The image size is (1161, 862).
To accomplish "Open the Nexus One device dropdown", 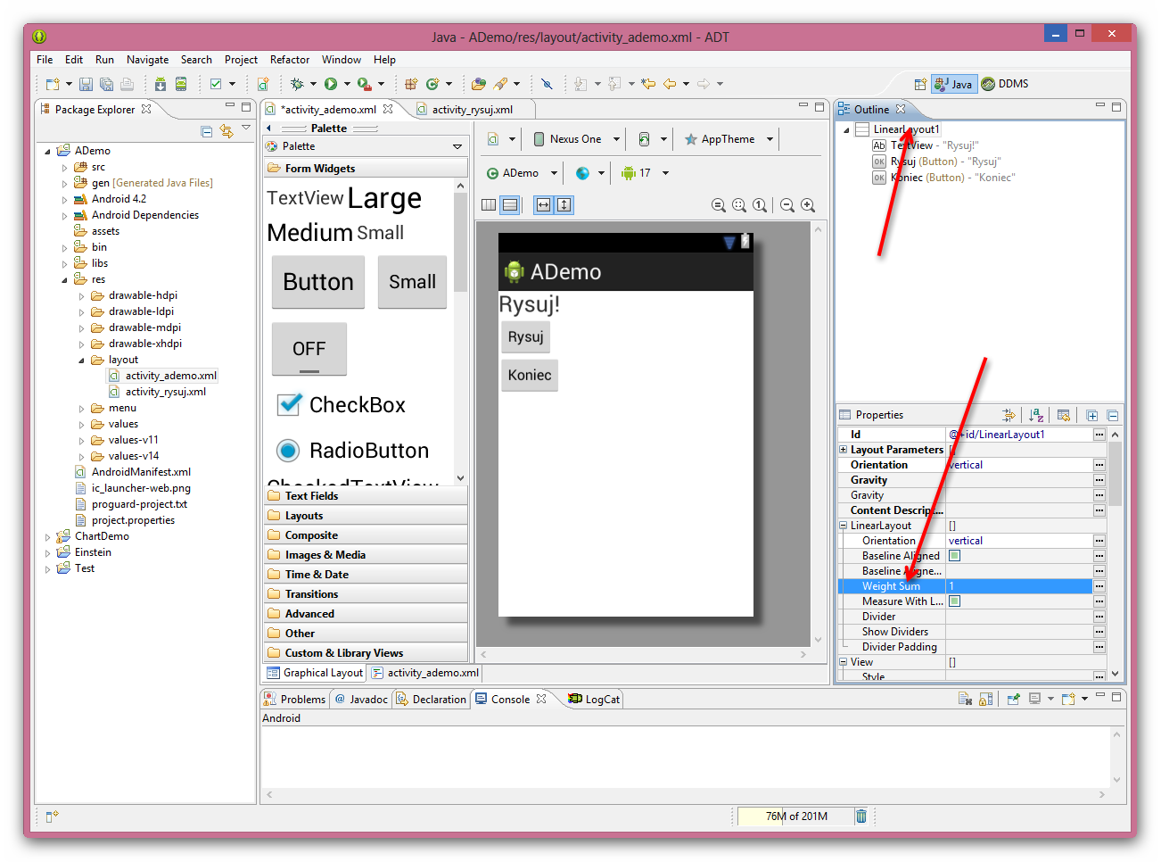I will point(576,139).
